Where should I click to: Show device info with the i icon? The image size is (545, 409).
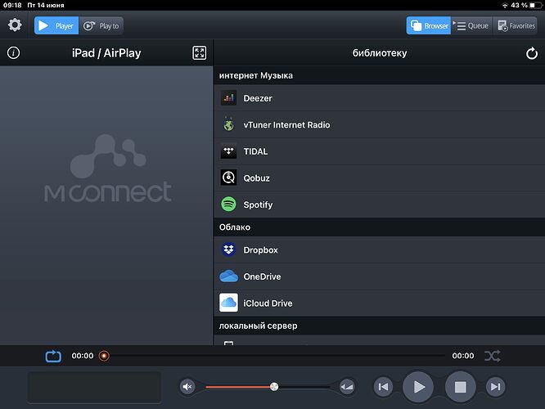14,53
